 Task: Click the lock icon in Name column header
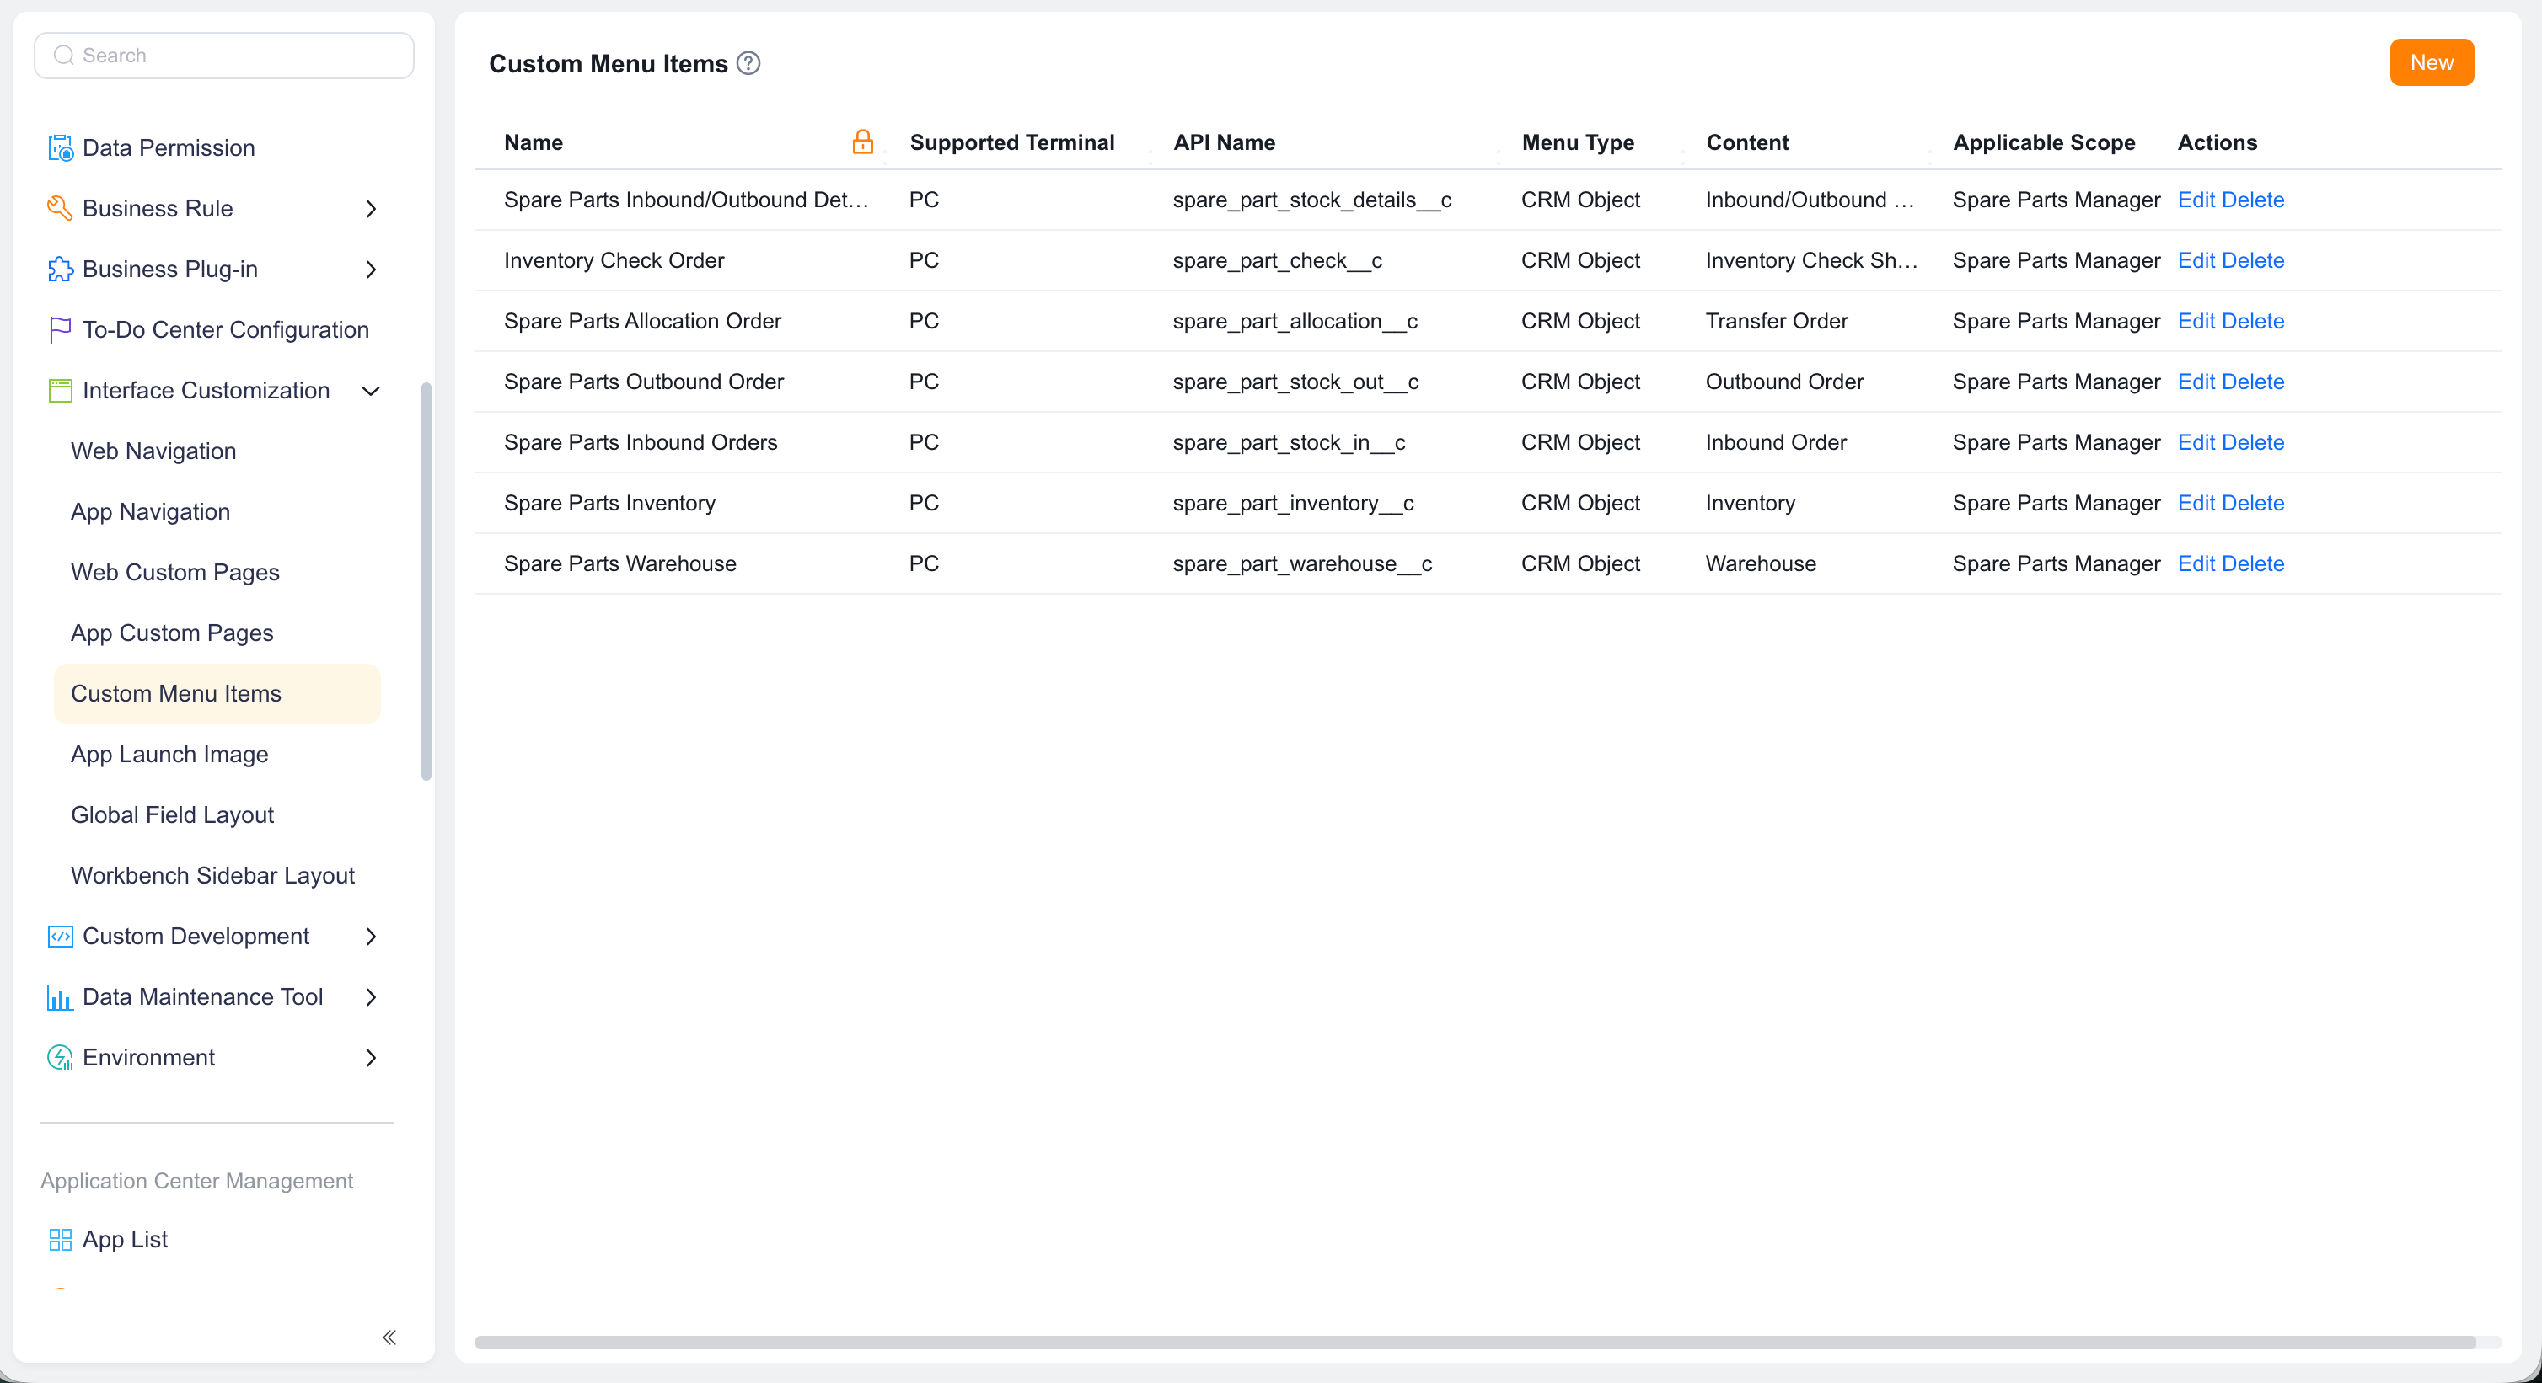click(x=862, y=142)
